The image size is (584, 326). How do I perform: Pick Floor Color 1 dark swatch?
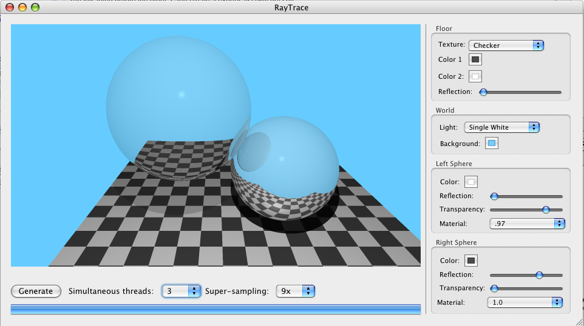coord(475,59)
